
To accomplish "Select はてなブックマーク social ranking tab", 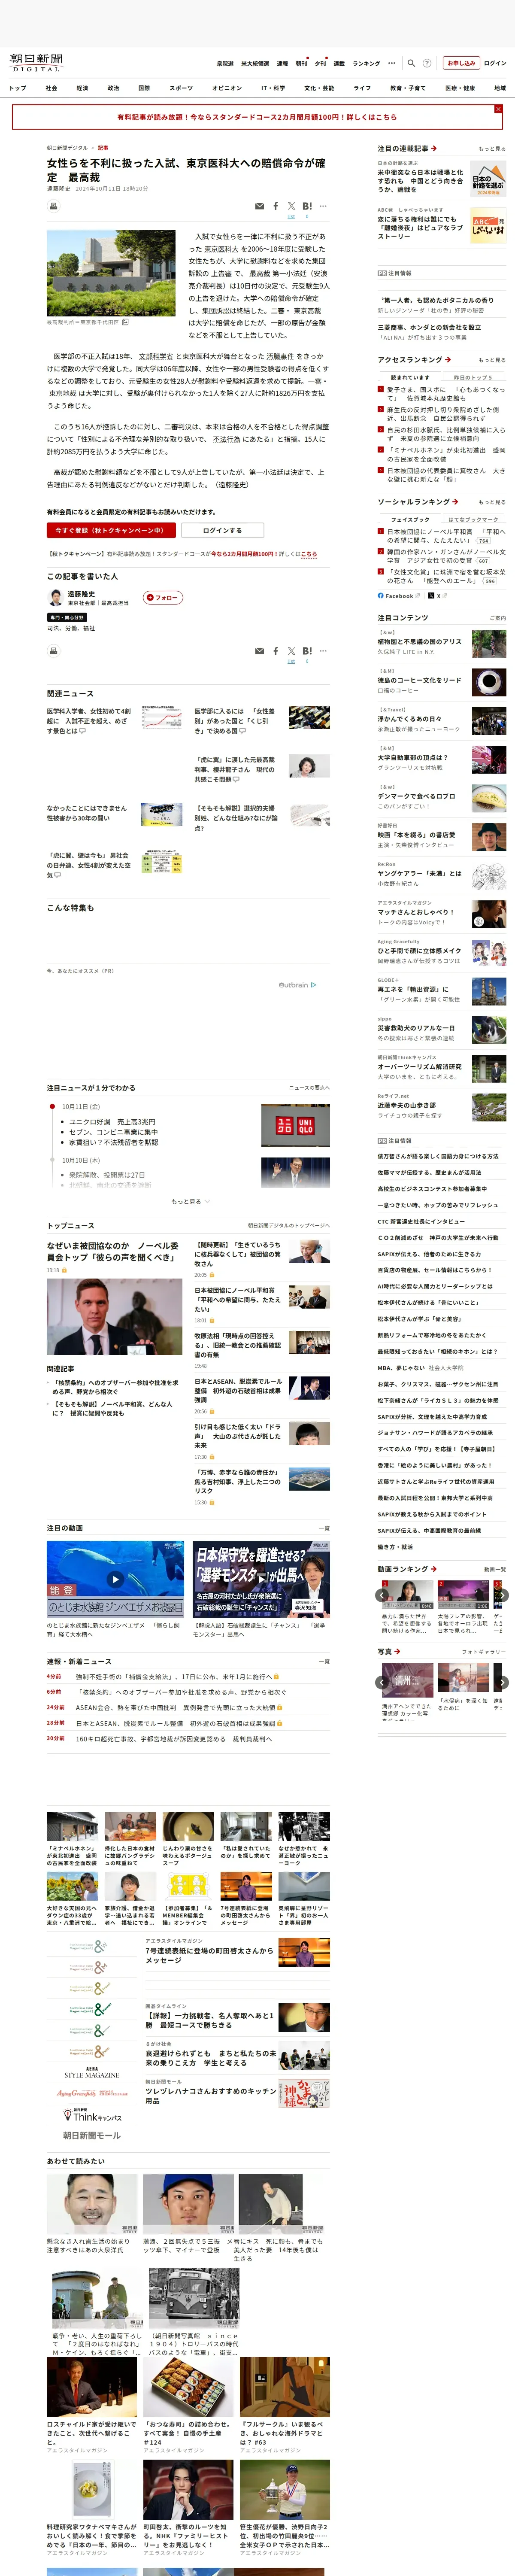I will point(474,519).
